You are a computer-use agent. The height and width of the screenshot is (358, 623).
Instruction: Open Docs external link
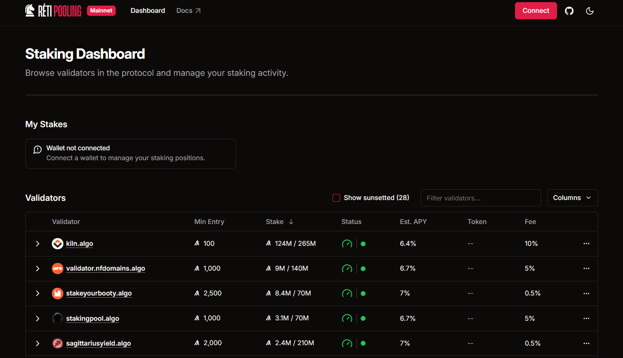click(189, 11)
